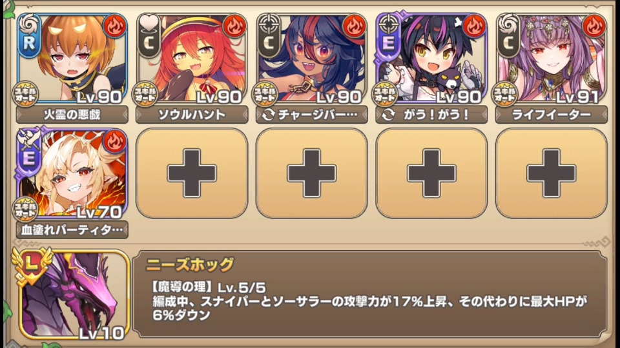Click the fire element icon on 火霊の悪戯 card

pos(115,26)
